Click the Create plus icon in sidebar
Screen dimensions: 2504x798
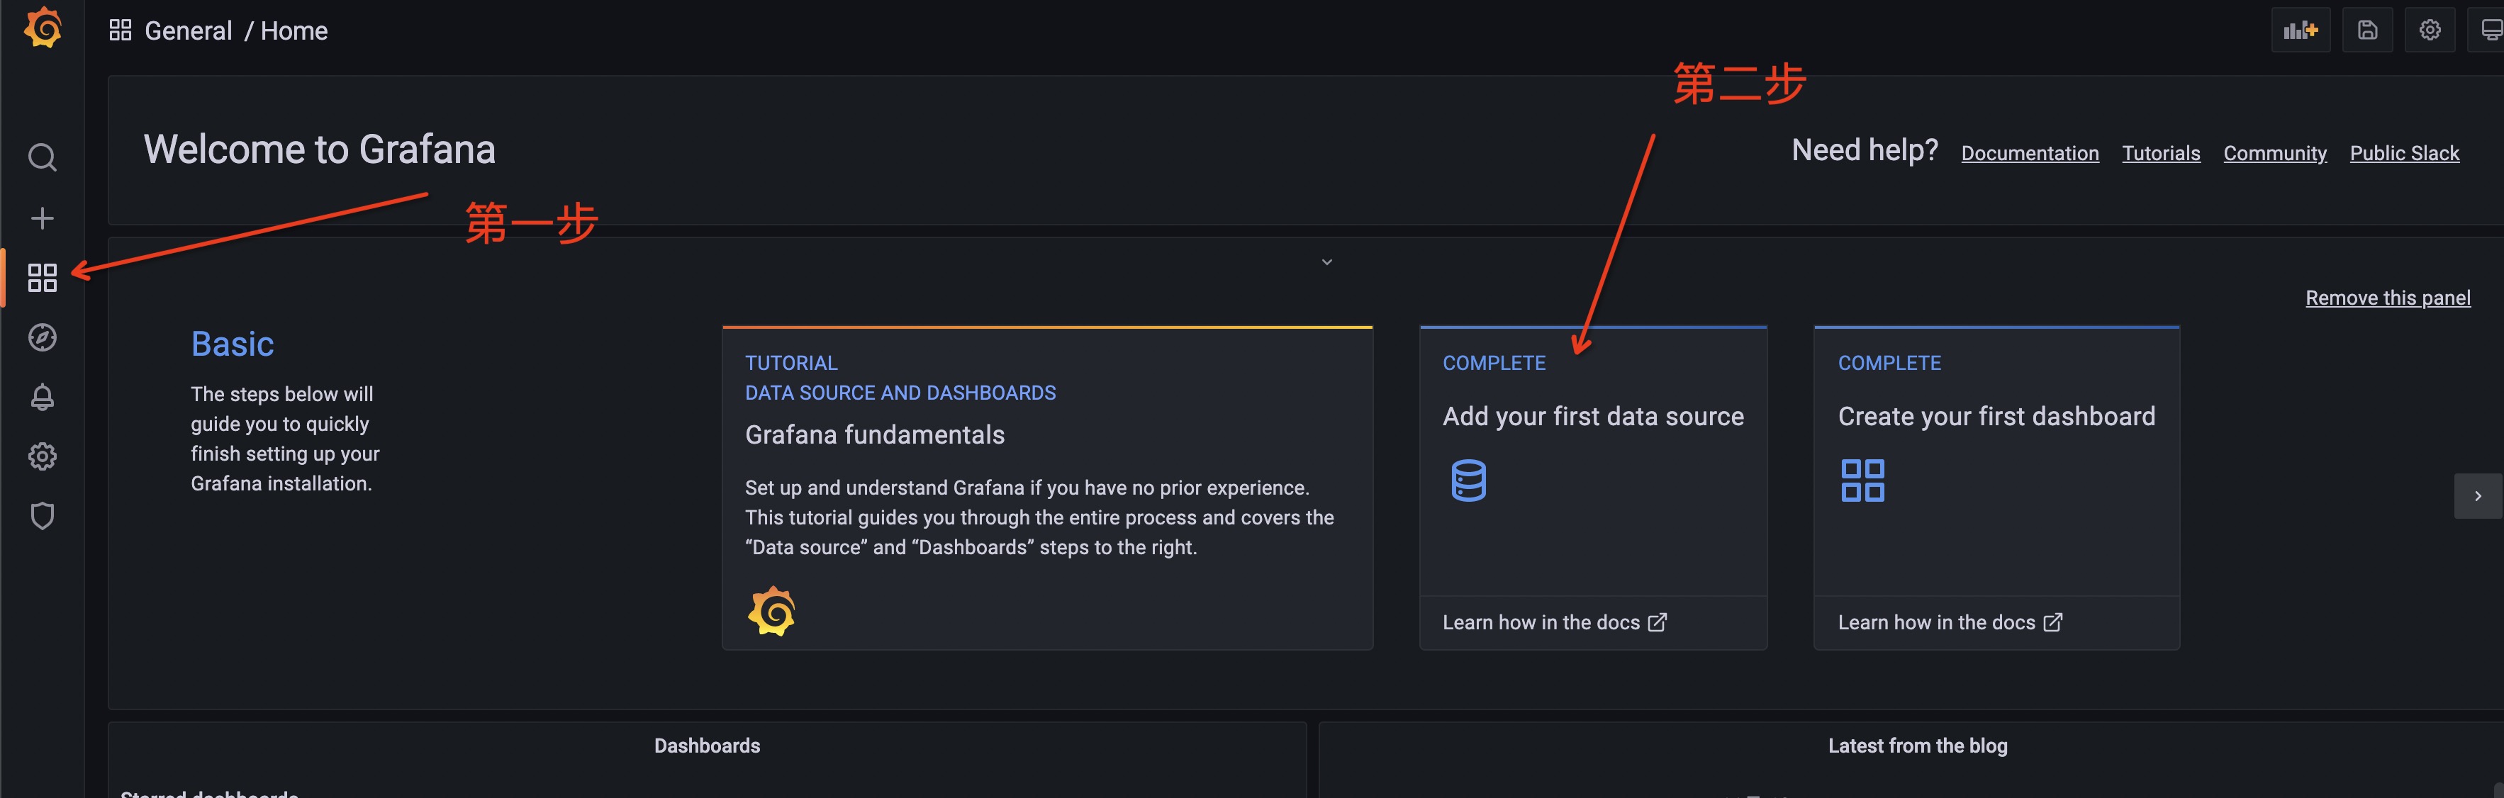pyautogui.click(x=42, y=218)
